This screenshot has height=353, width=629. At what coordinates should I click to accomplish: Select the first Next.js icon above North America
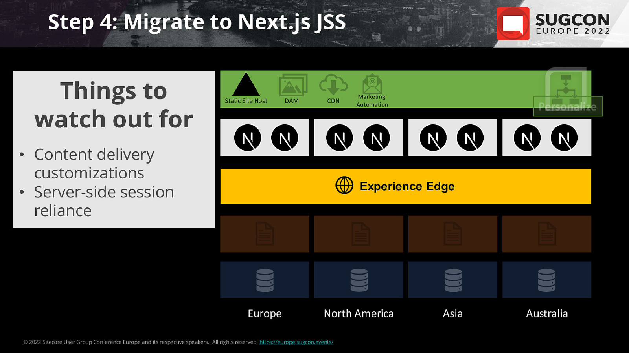(x=340, y=138)
